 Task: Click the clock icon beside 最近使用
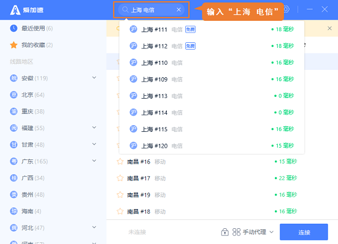pyautogui.click(x=14, y=28)
